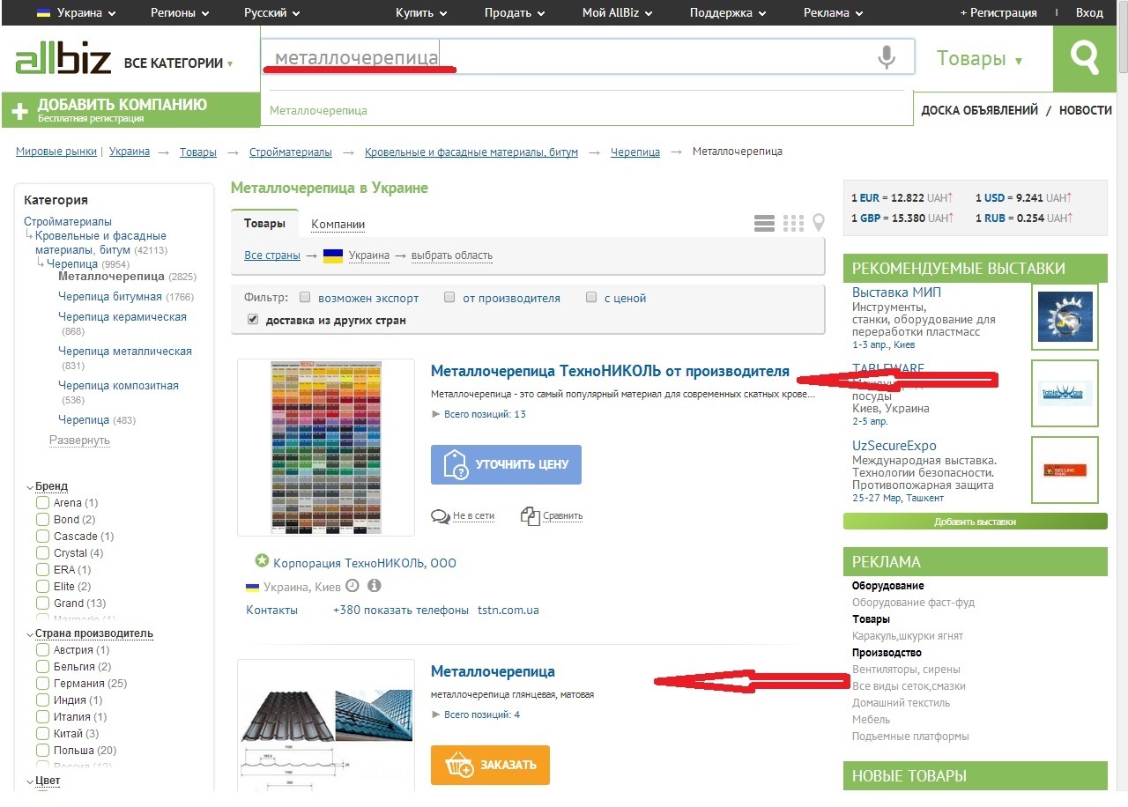Open the Купить dropdown menu
This screenshot has height=807, width=1128.
[421, 12]
